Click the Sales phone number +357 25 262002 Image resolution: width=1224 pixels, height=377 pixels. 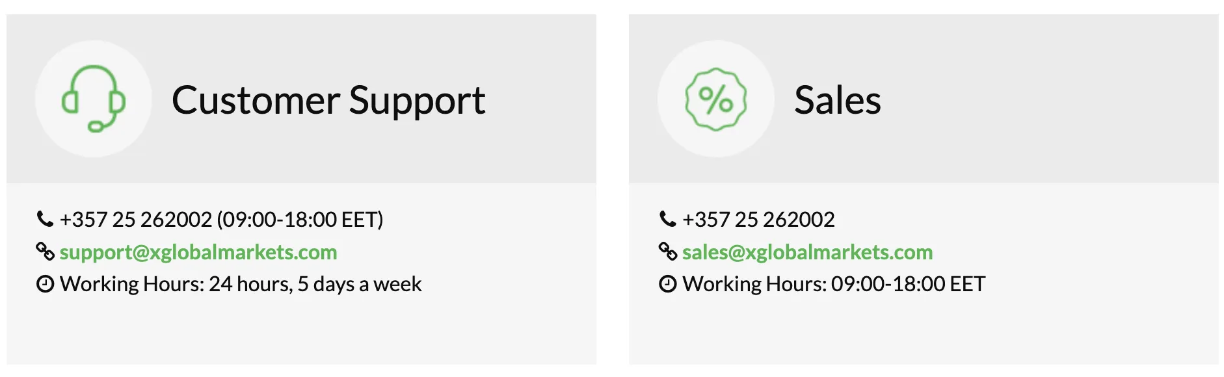coord(758,220)
